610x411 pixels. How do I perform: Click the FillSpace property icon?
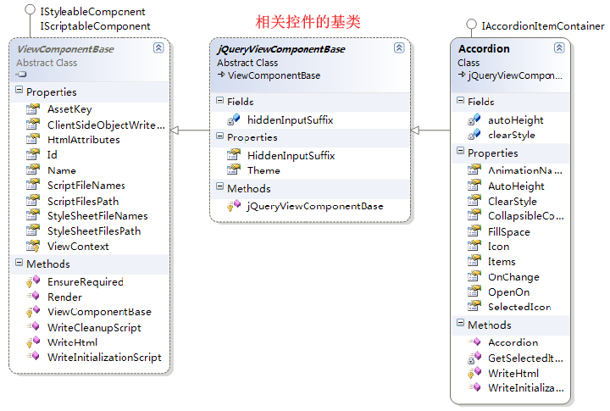coord(474,231)
